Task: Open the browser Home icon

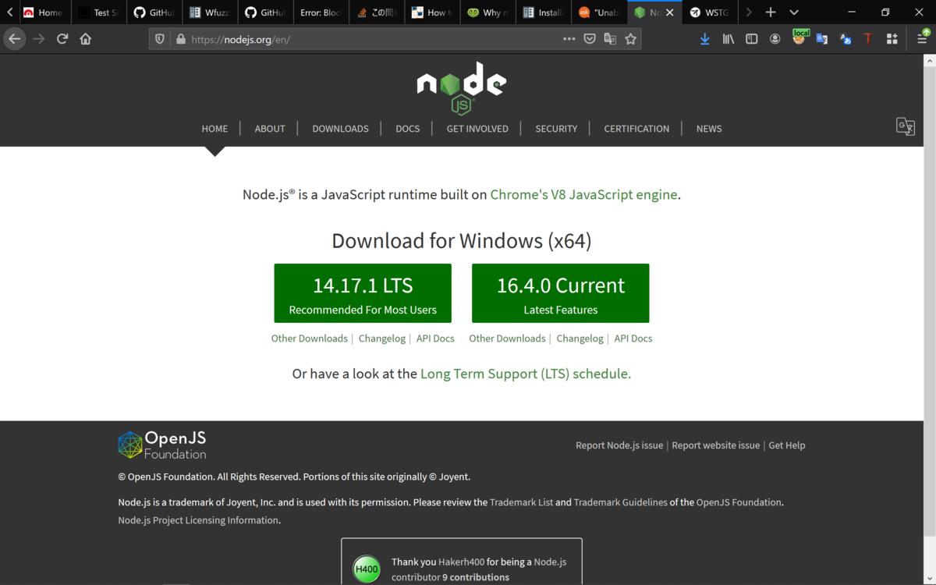Action: click(86, 39)
